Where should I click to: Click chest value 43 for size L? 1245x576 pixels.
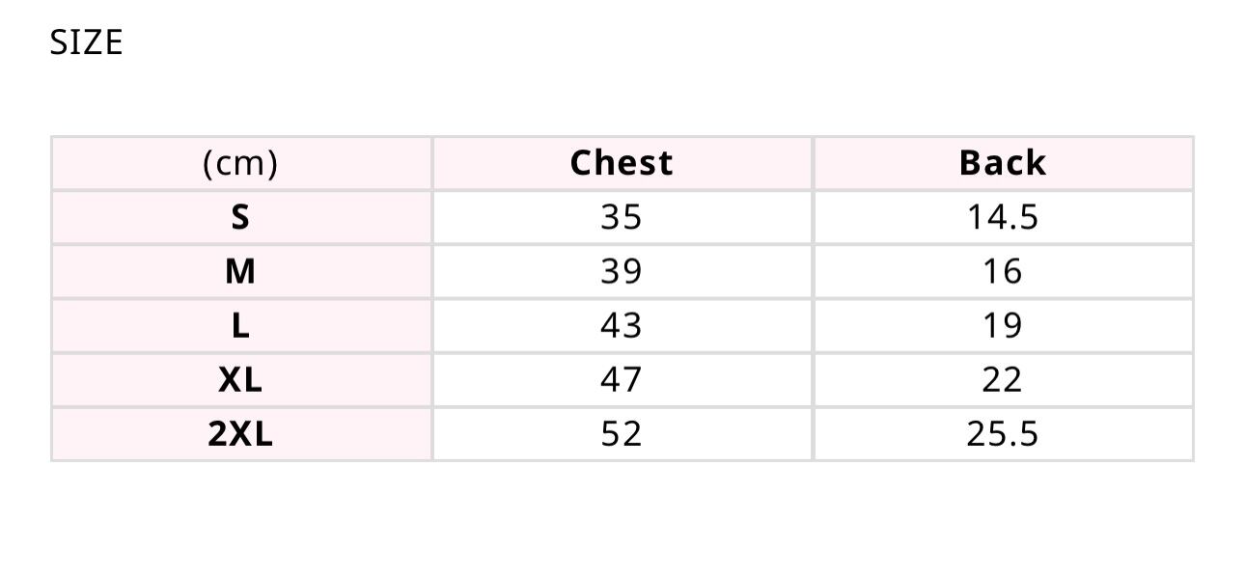[621, 325]
